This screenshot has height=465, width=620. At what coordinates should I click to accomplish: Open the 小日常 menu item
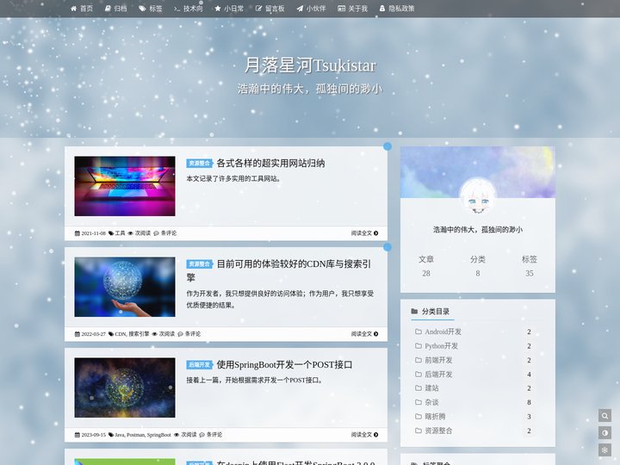(x=229, y=9)
